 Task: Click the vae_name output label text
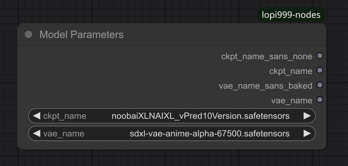coord(292,101)
